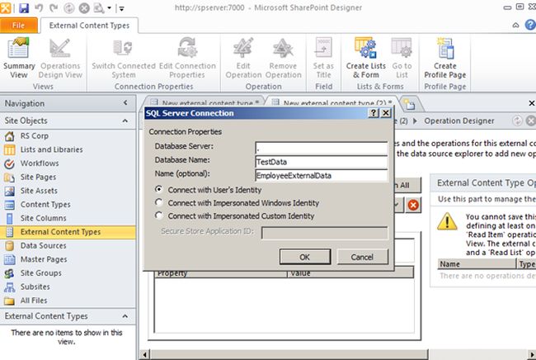Click the Save icon in quick access toolbar
Viewport: 536px width, 360px height.
pos(24,7)
